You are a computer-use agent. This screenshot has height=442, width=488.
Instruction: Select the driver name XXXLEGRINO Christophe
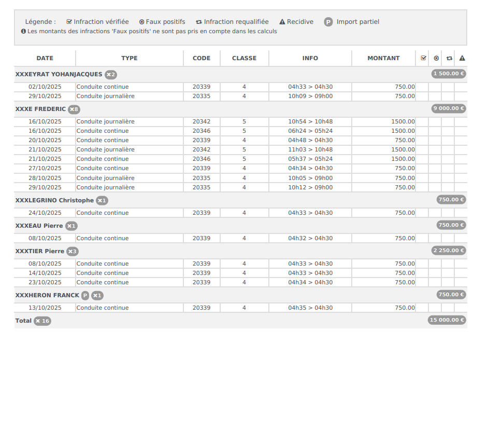pyautogui.click(x=54, y=200)
